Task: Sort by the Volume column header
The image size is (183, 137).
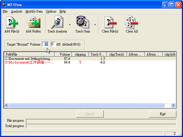Action: 63,54
